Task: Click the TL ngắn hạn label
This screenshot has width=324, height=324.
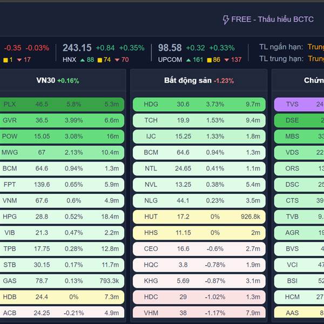Action: [281, 47]
